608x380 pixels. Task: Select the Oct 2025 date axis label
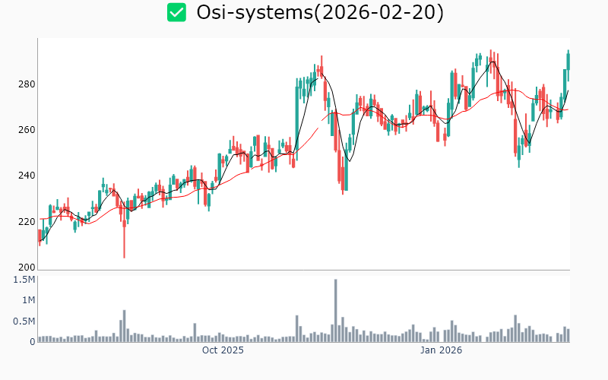coord(222,350)
